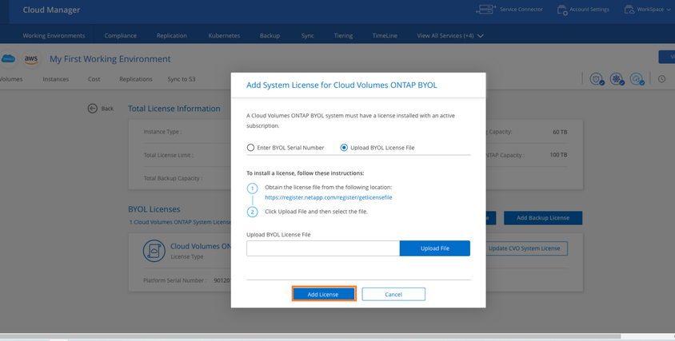Viewport: 675px width, 341px height.
Task: Click the Update CVO System License button
Action: 524,248
